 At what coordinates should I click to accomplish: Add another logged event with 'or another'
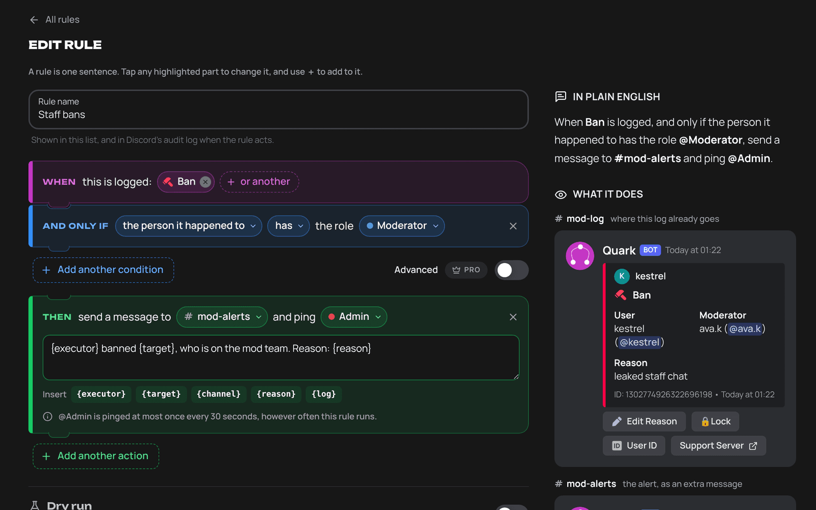[x=259, y=182]
